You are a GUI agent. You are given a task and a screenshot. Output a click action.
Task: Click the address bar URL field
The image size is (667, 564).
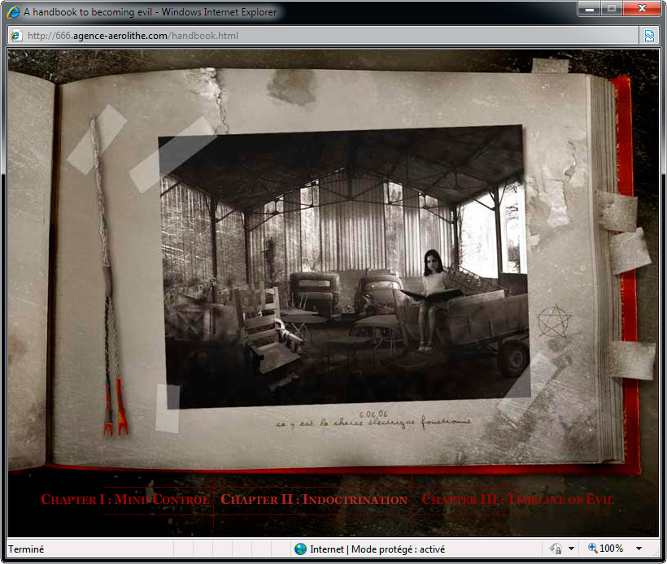pyautogui.click(x=325, y=36)
